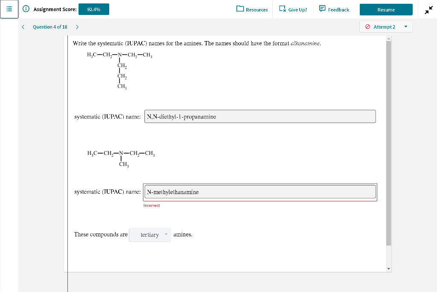
Task: Click the blocked symbol on Attempt 2
Action: [368, 27]
